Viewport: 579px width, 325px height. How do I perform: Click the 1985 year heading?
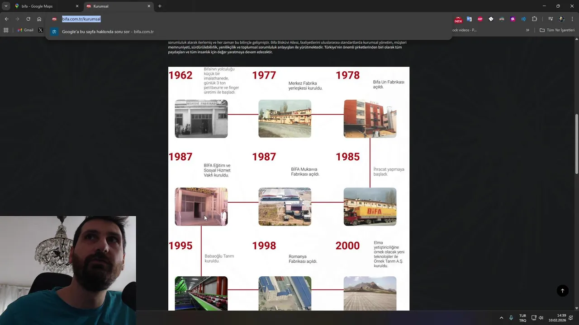tap(348, 157)
